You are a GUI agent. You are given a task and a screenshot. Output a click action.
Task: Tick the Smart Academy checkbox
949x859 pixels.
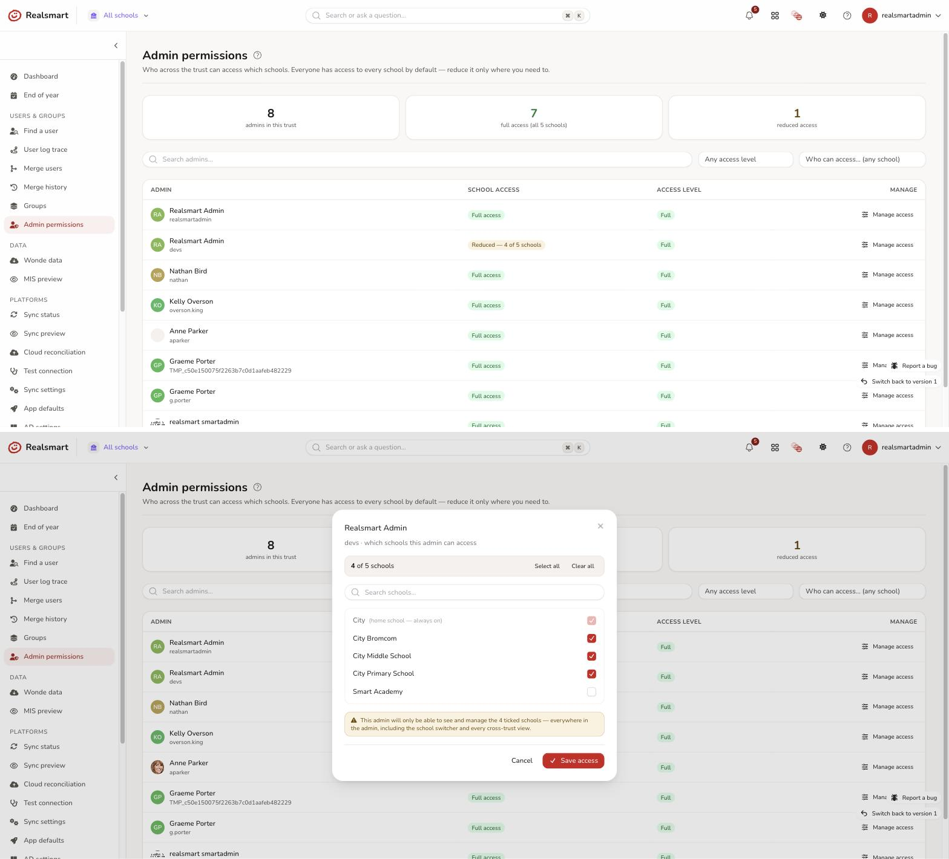point(591,692)
